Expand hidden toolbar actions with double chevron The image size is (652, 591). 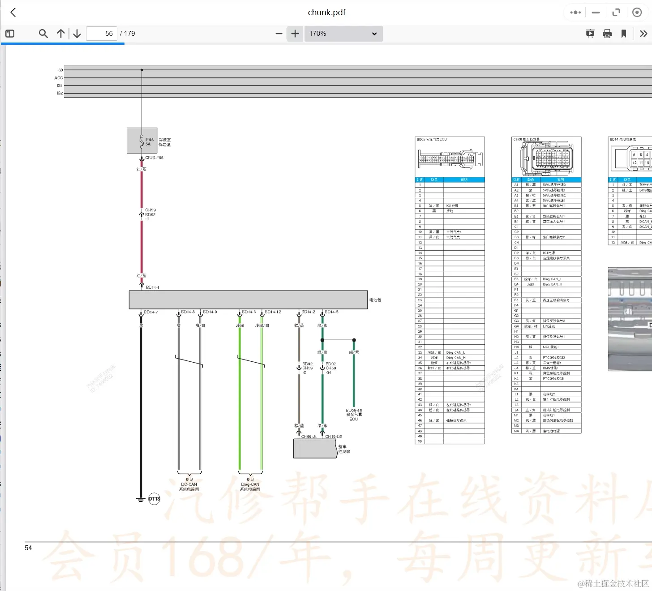643,34
